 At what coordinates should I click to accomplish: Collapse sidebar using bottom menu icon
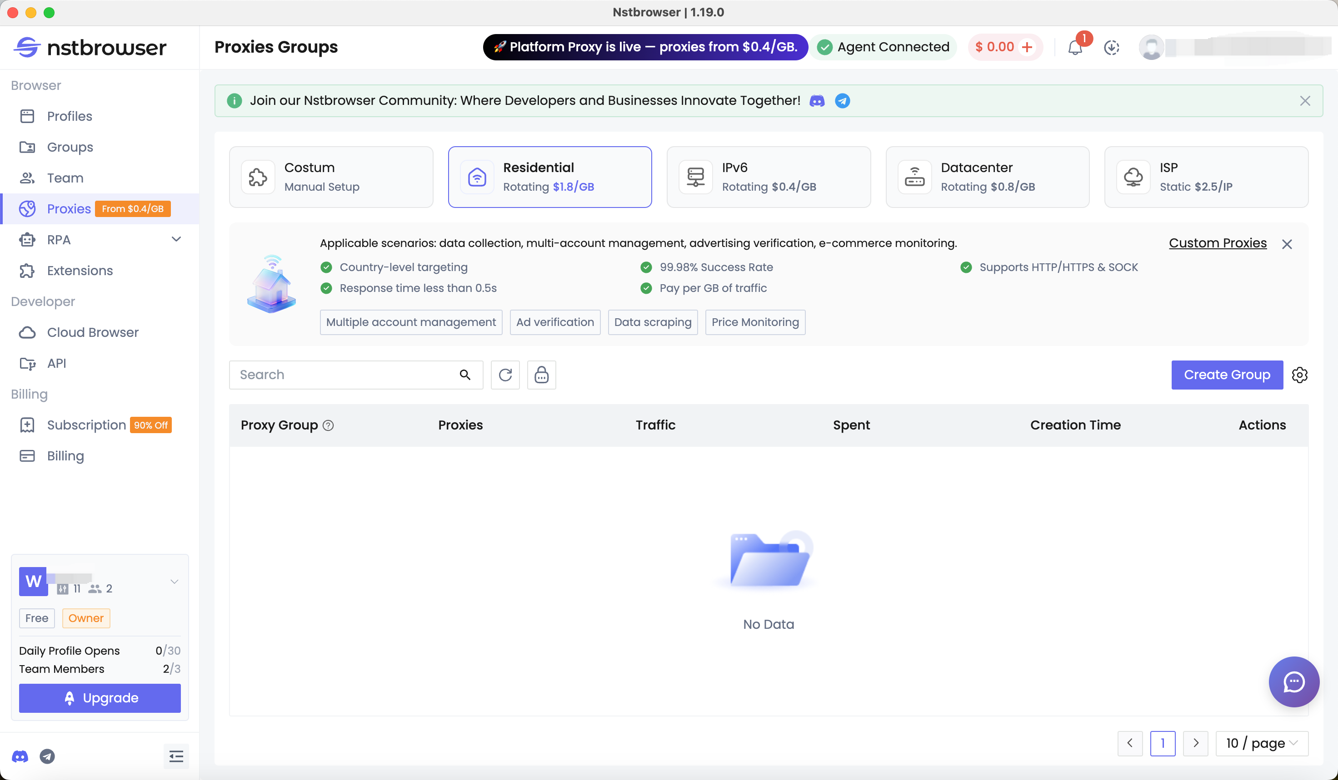pos(176,756)
